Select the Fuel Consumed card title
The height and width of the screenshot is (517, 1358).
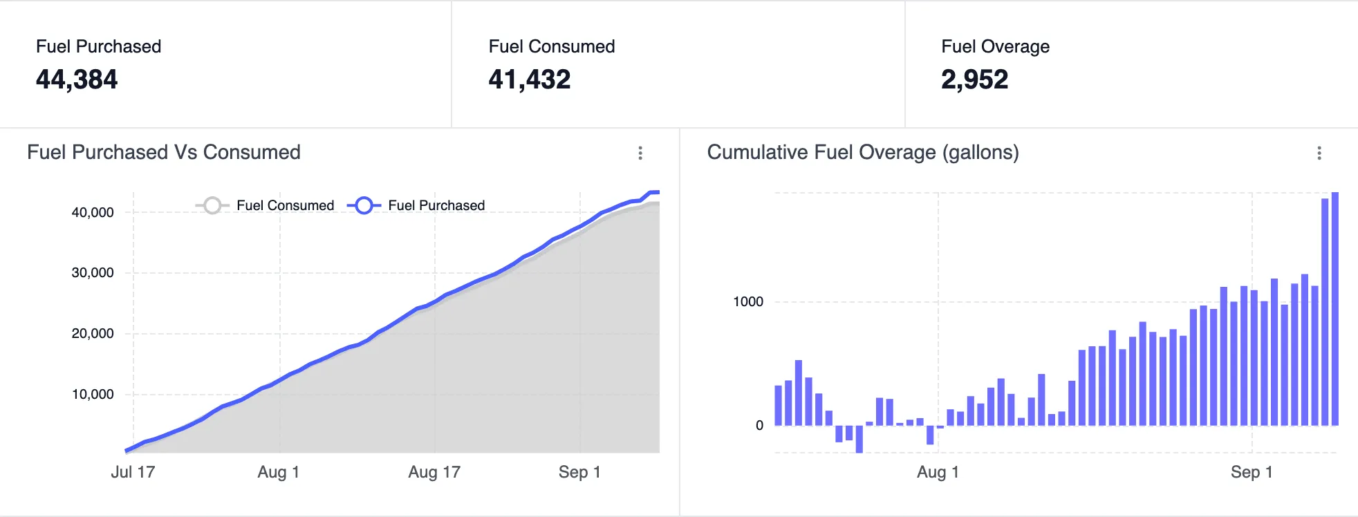(552, 46)
